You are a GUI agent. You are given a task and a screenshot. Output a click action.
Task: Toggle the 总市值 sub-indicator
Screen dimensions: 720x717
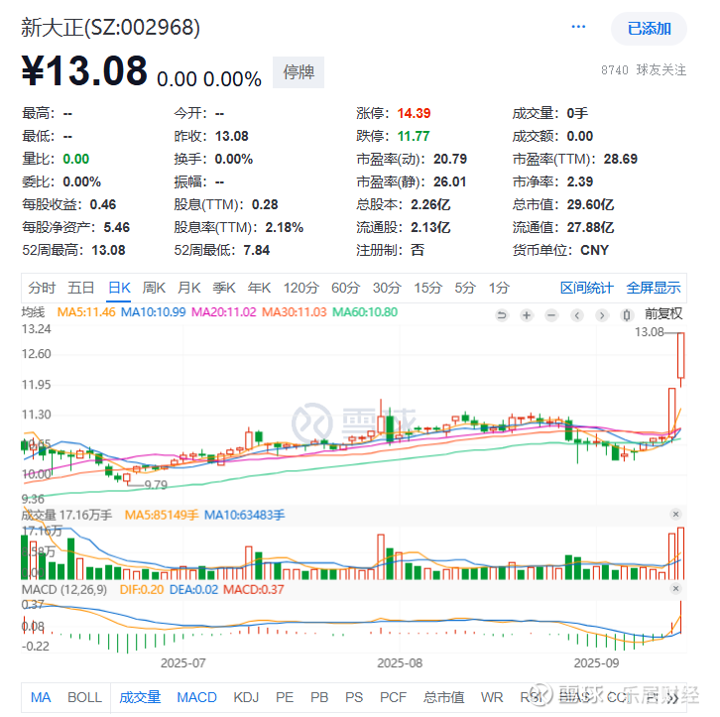[443, 697]
